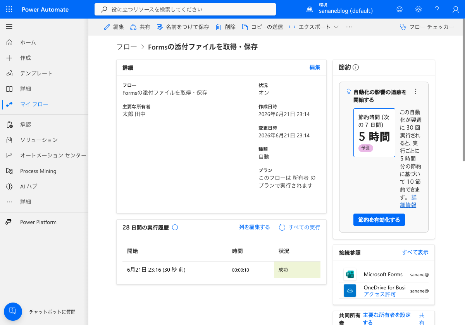
Task: Click the フロー breadcrumb link
Action: tap(127, 47)
